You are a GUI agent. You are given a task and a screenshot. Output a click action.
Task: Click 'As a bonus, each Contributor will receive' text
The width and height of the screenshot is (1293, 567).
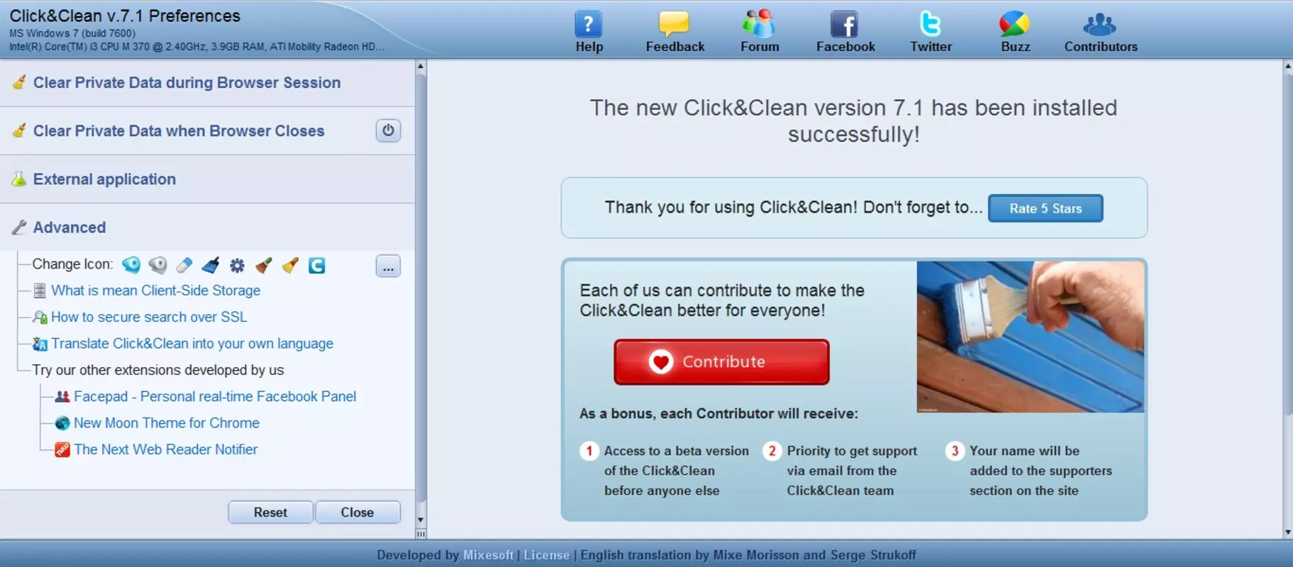point(718,414)
